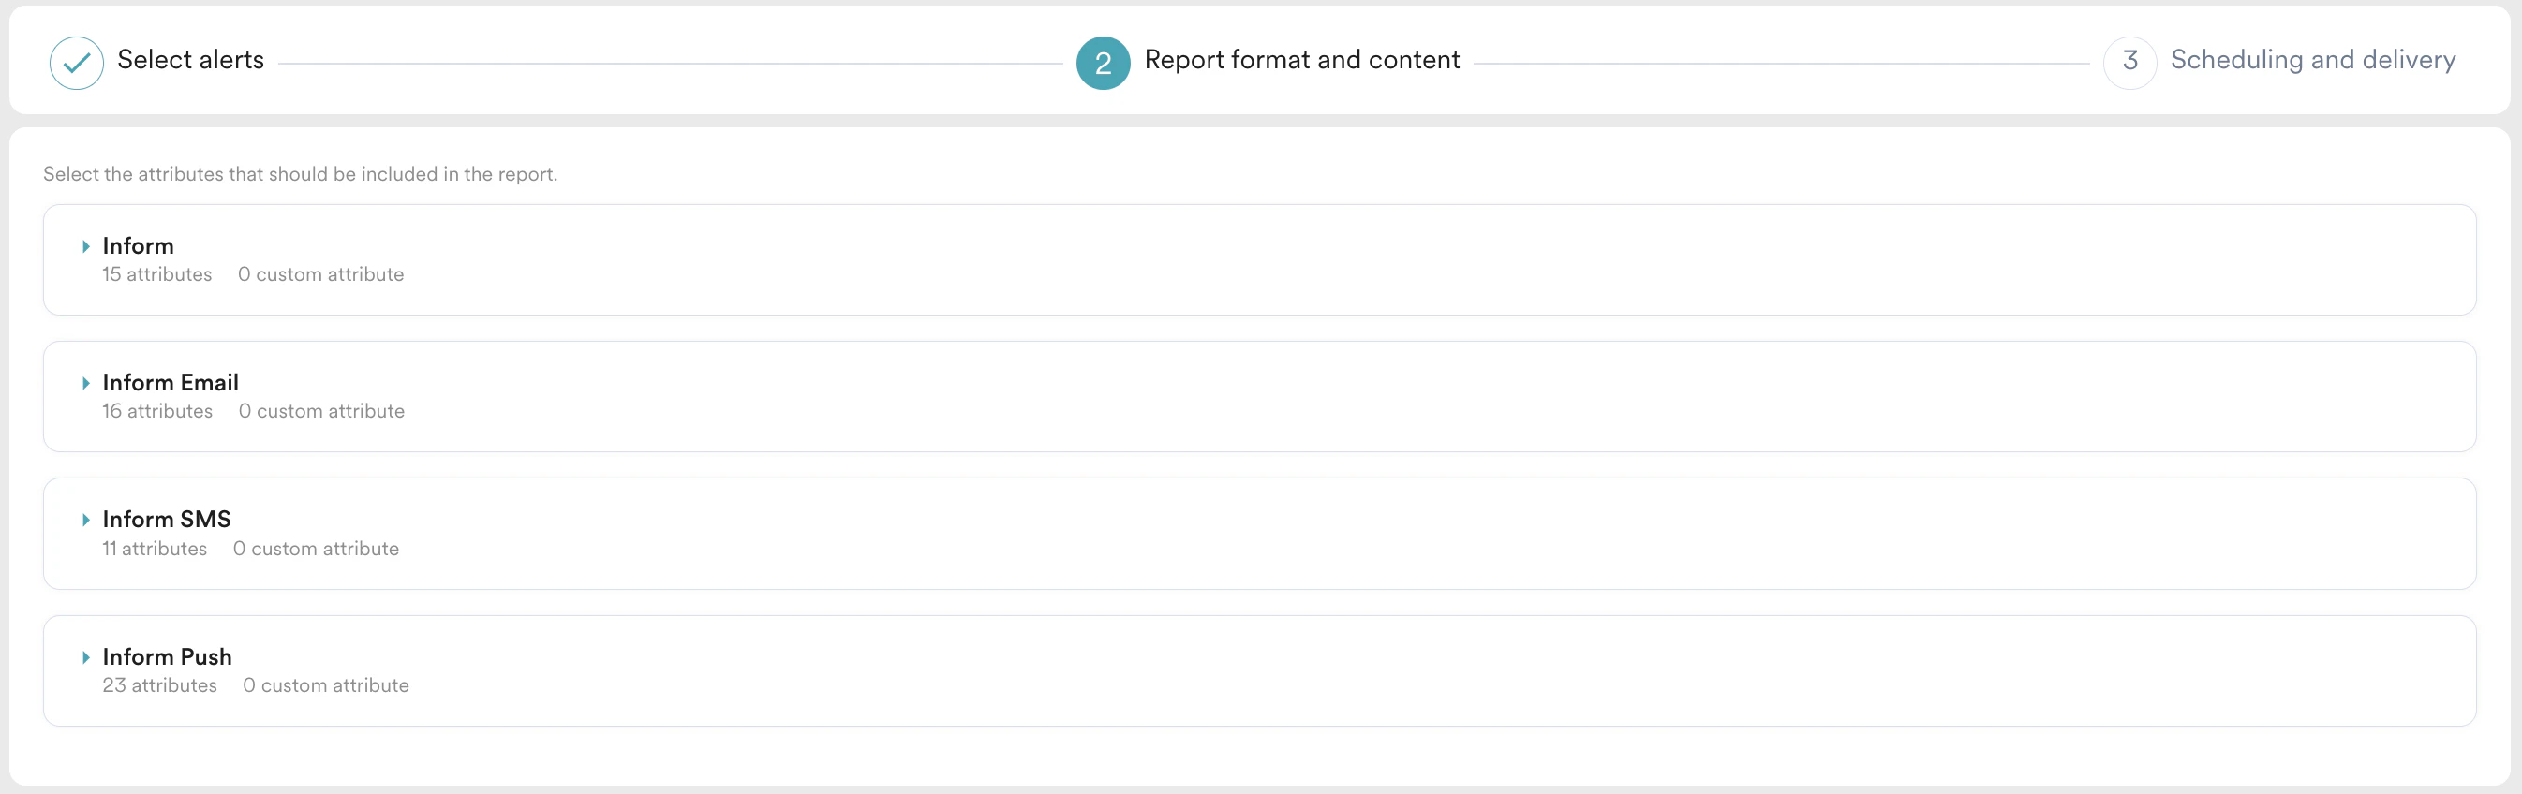Expand the Inform Push section arrow
Image resolution: width=2522 pixels, height=794 pixels.
coord(86,657)
